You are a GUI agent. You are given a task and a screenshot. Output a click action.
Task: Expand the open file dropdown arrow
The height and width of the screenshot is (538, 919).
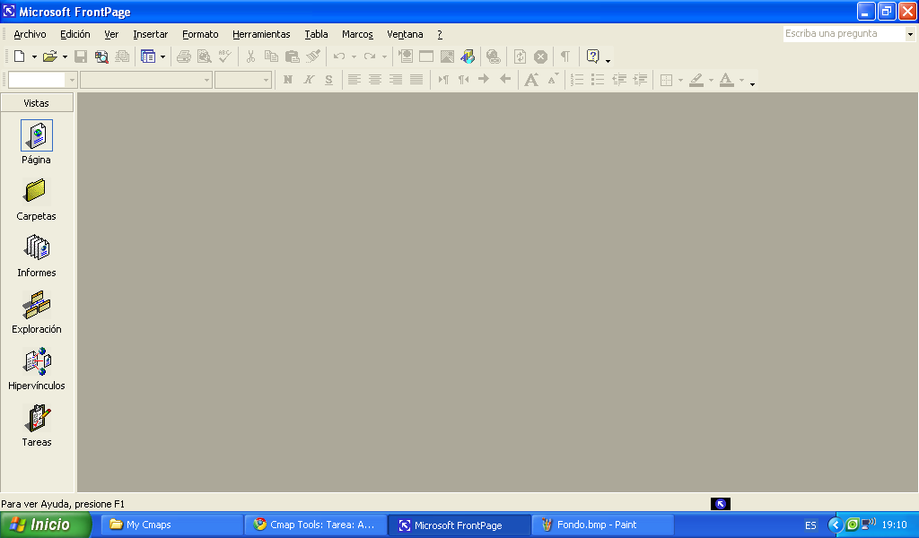point(65,56)
